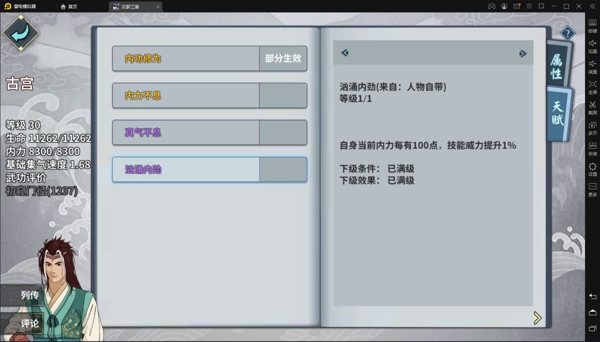Select the 内力不息 skill entry
600x342 pixels.
[x=209, y=95]
